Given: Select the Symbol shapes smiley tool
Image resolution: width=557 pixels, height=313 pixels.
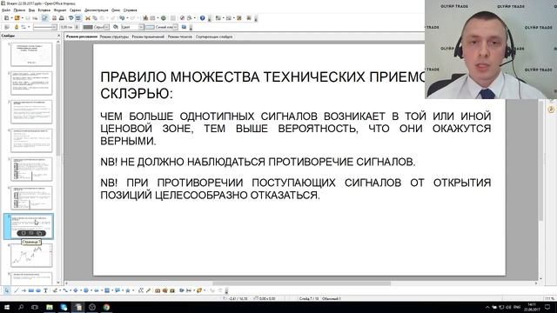Looking at the screenshot, I should pyautogui.click(x=86, y=290).
